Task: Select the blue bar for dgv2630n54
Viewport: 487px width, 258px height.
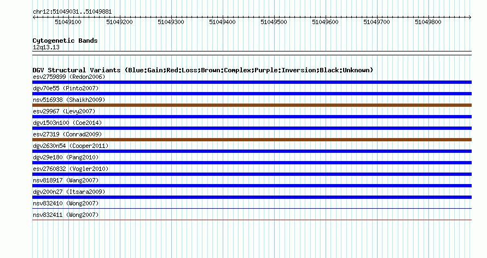Action: click(x=252, y=151)
